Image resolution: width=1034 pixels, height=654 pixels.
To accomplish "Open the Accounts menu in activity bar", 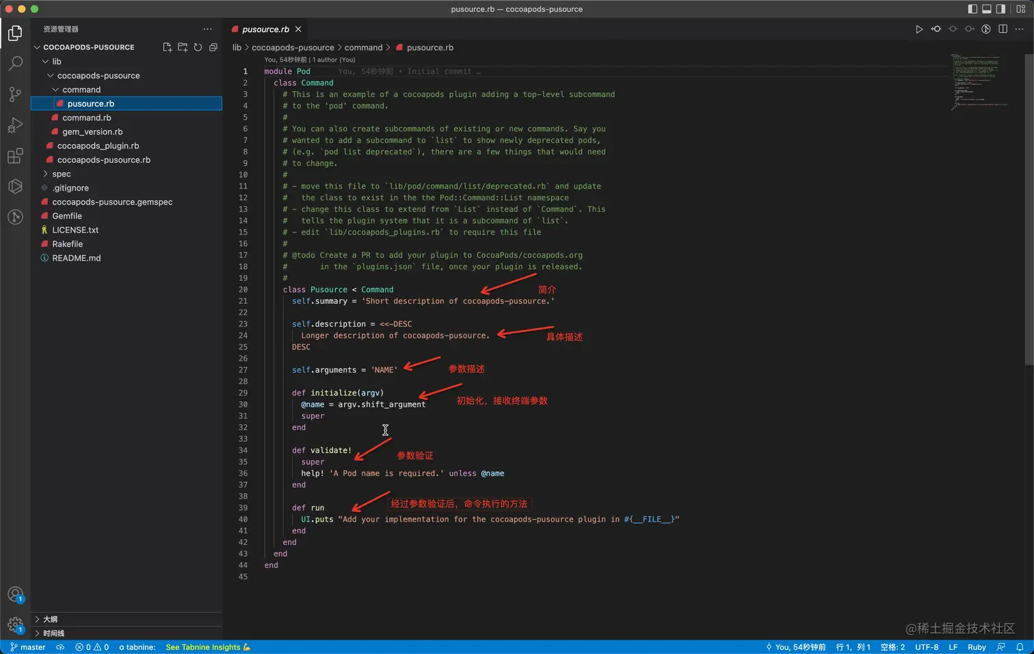I will (x=15, y=595).
